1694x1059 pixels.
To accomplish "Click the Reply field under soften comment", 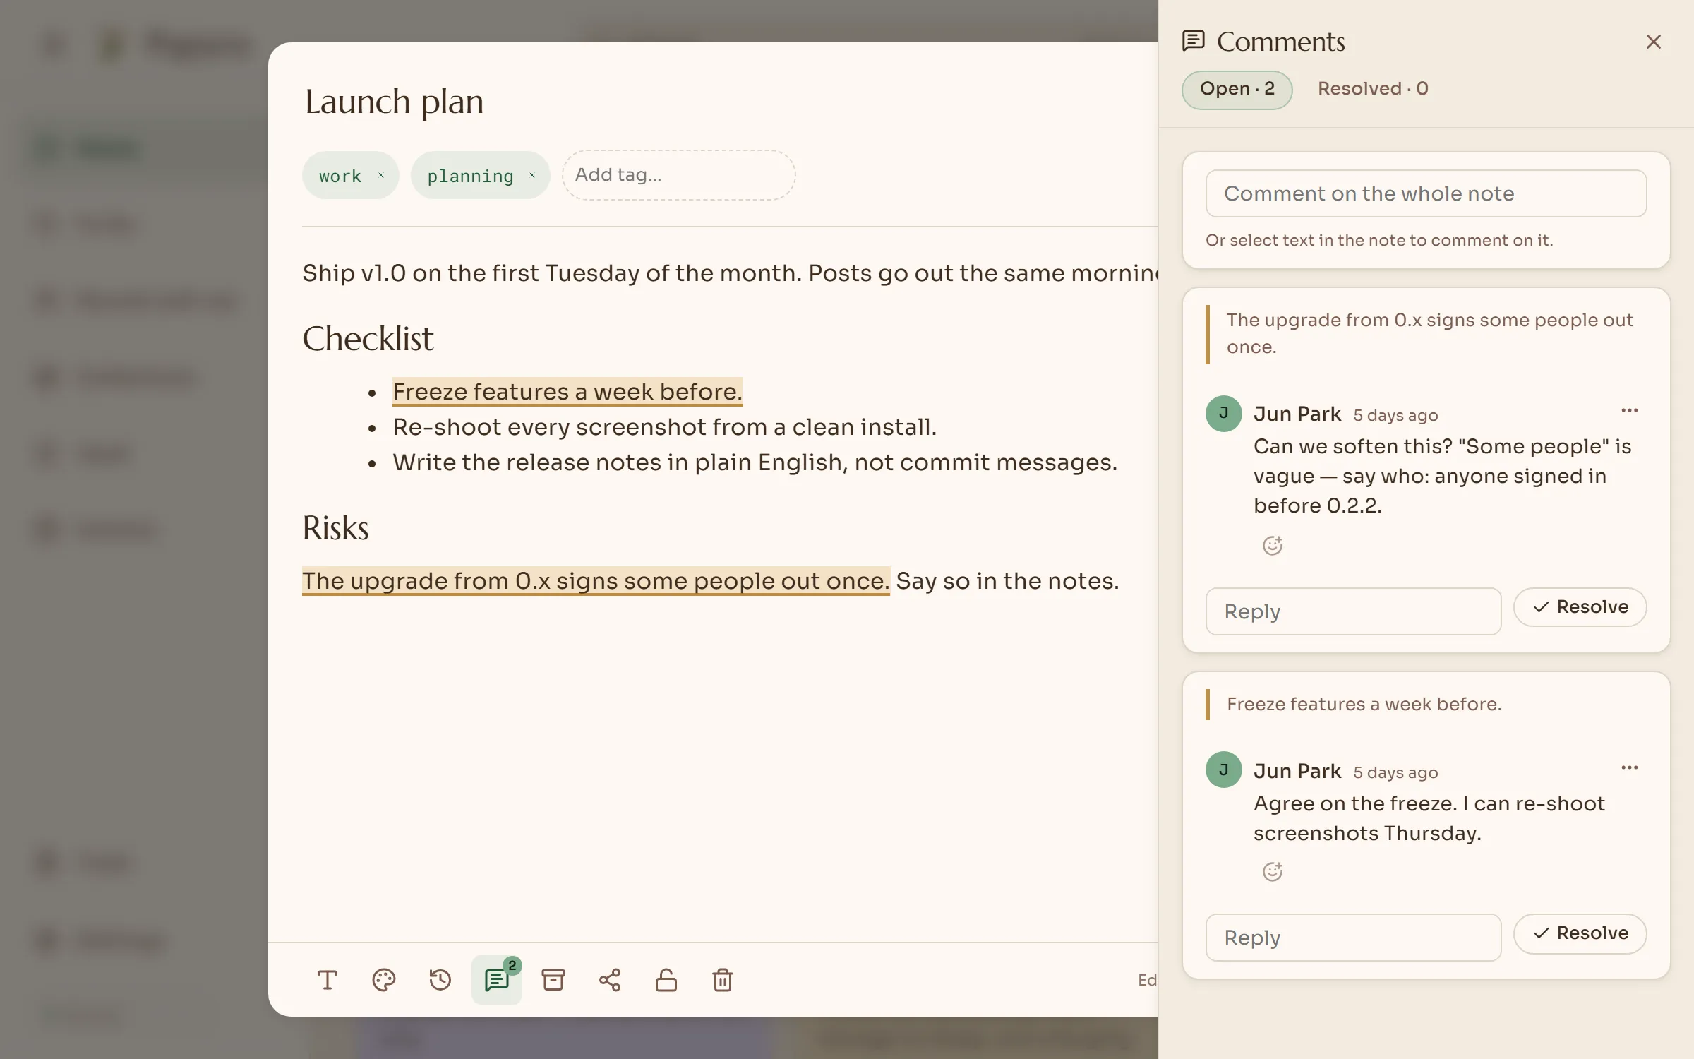I will click(x=1353, y=611).
